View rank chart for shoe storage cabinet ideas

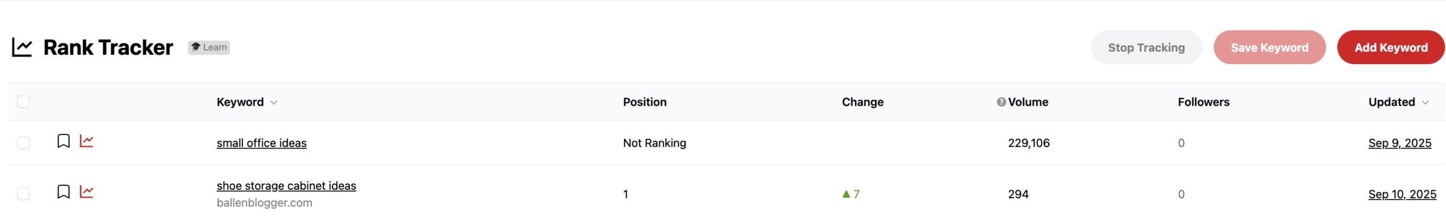tap(86, 192)
